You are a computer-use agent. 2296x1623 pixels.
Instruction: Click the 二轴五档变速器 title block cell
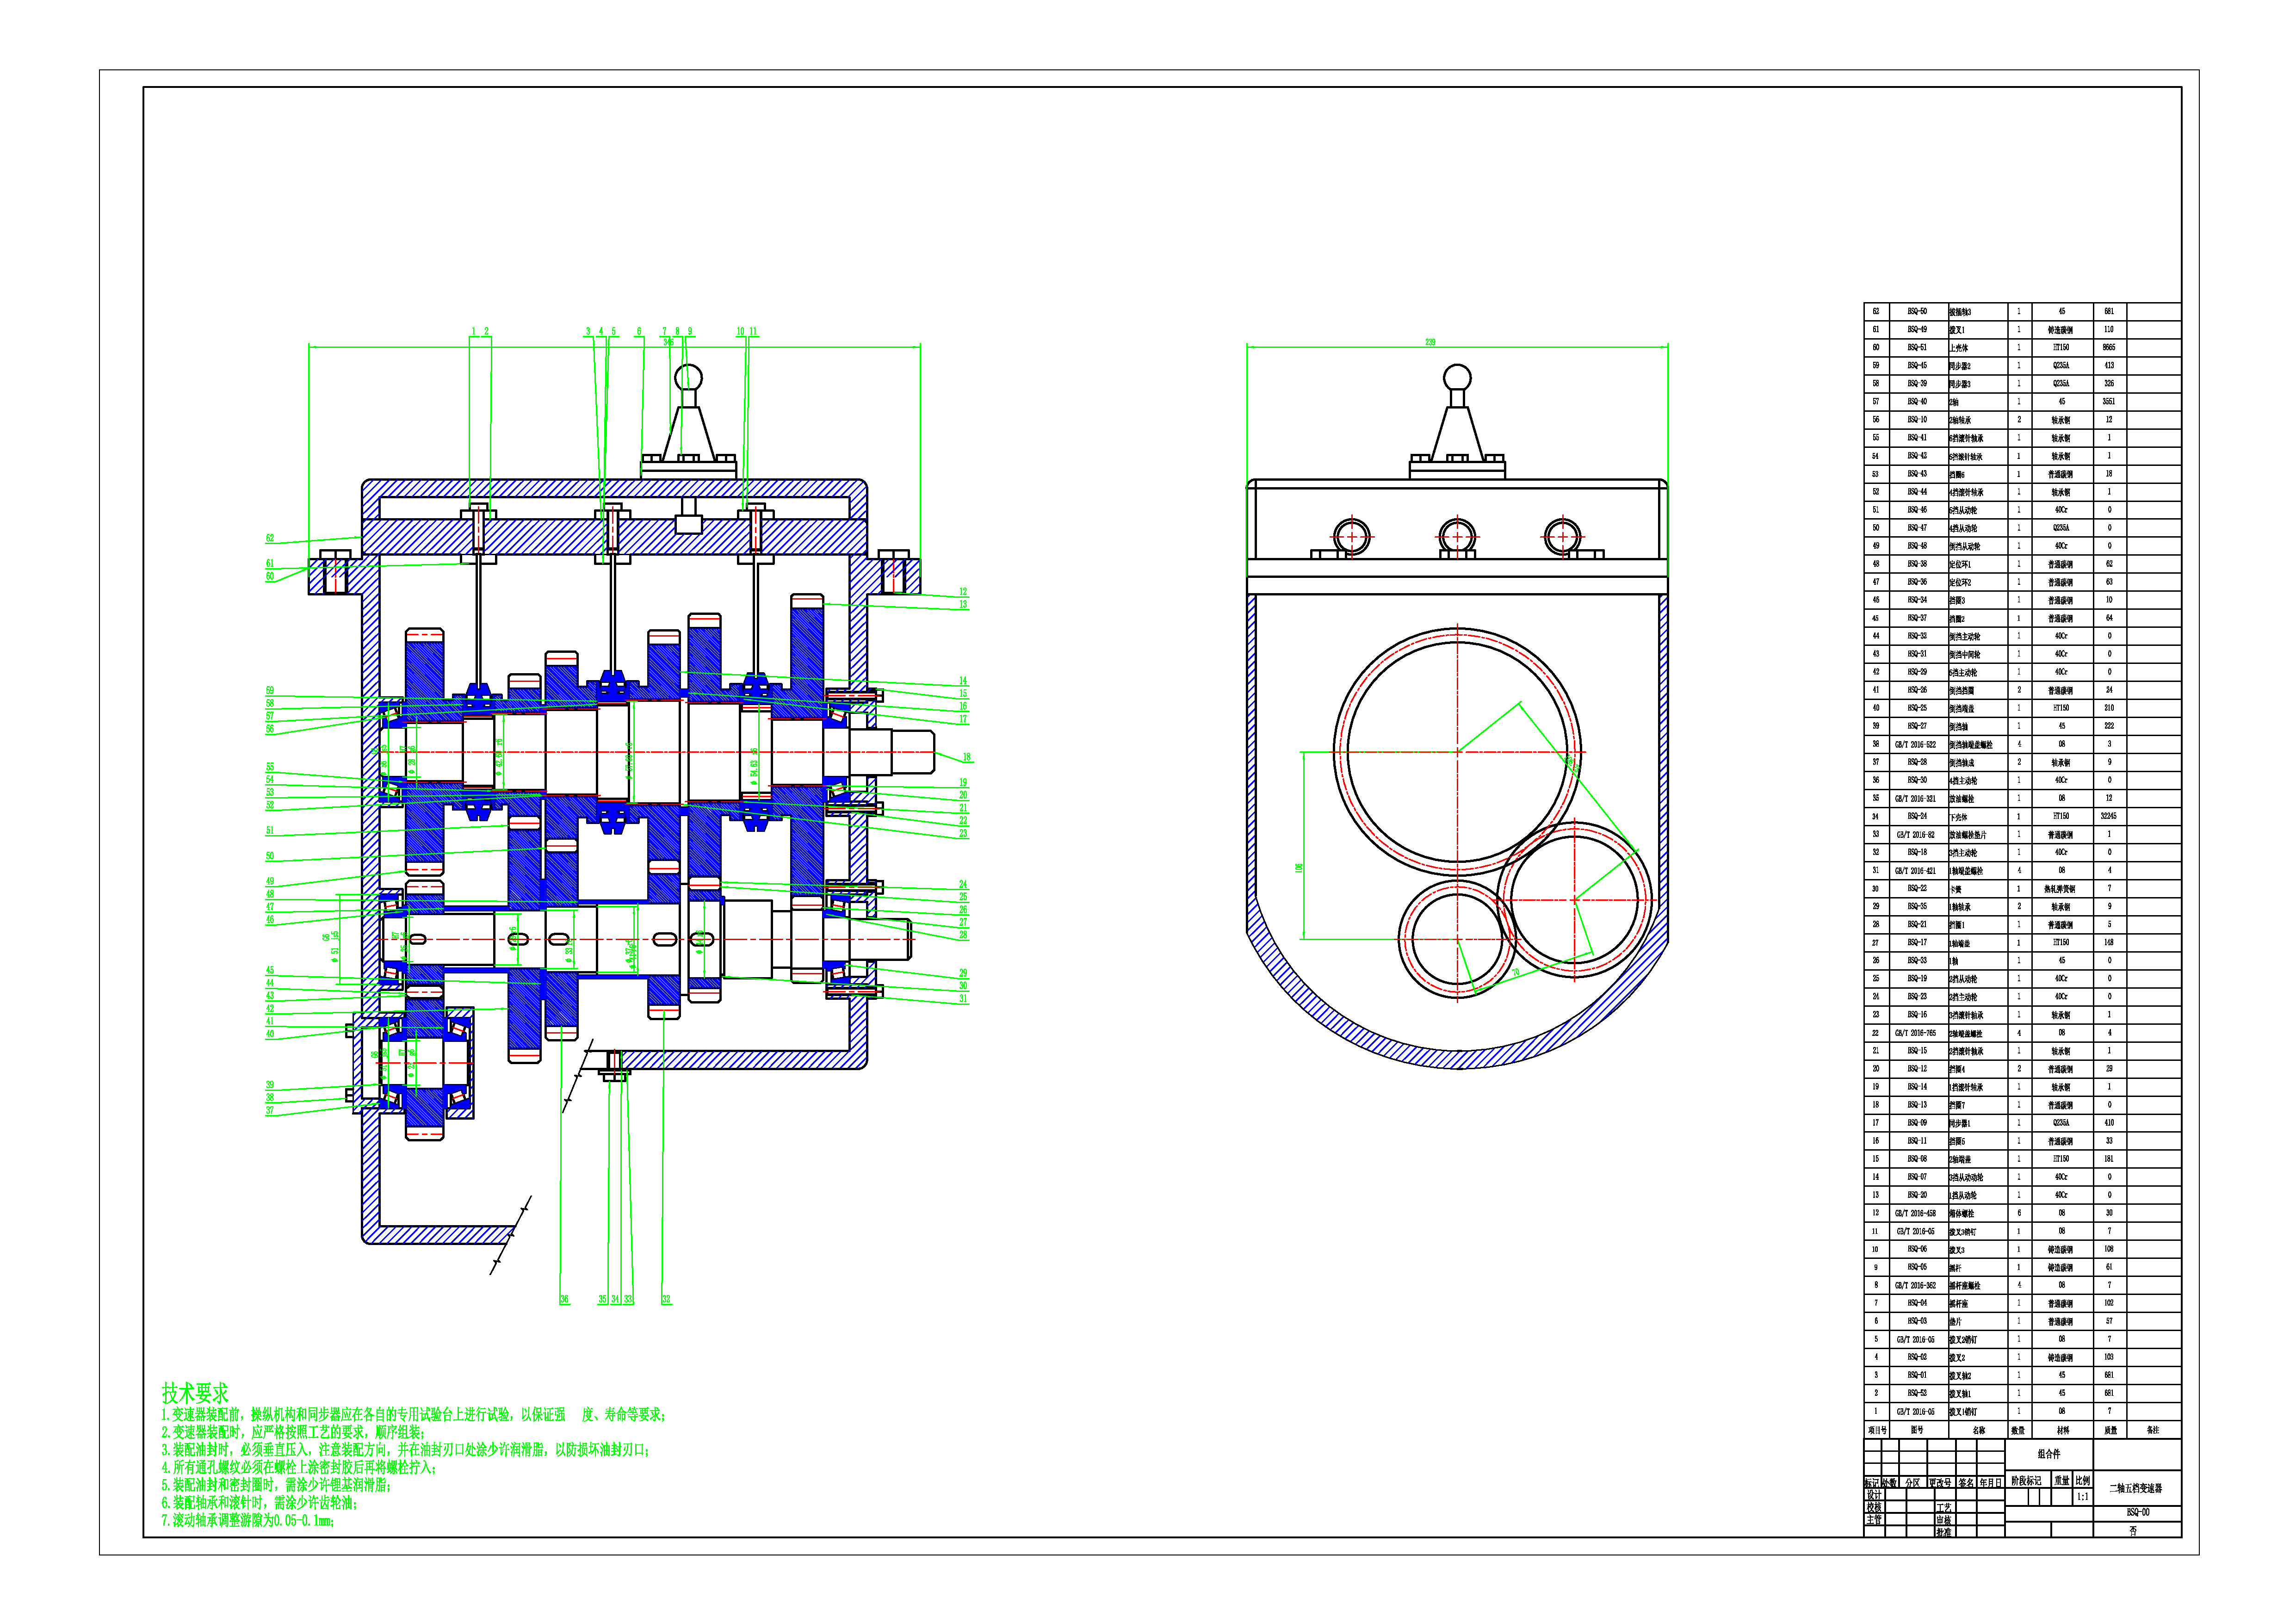pyautogui.click(x=2137, y=1489)
